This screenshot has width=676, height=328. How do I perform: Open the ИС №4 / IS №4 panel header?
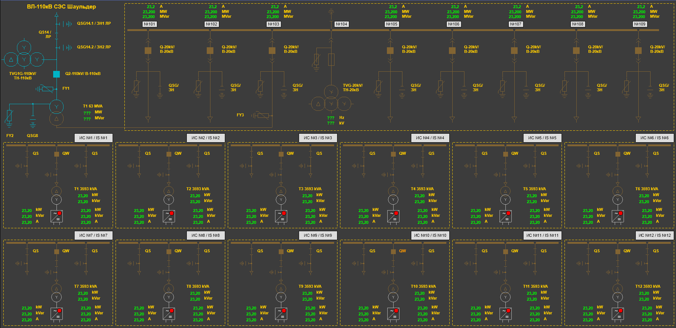click(x=430, y=138)
